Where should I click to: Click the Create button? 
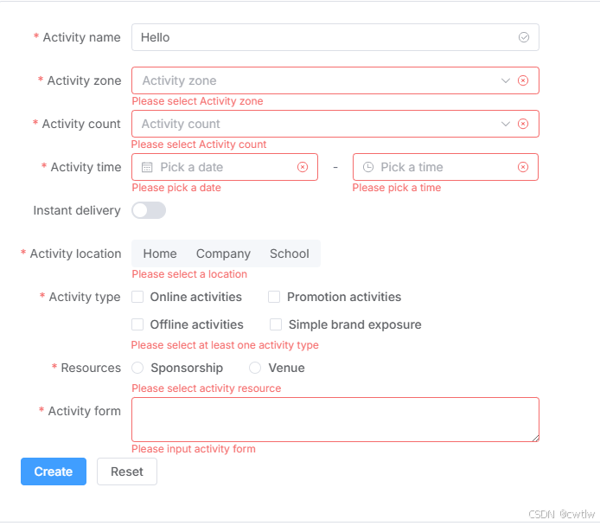[x=54, y=471]
